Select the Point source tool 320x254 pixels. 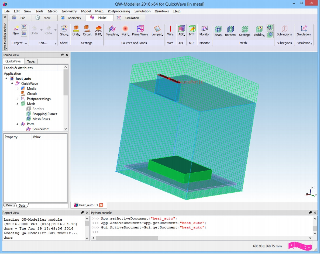[125, 31]
